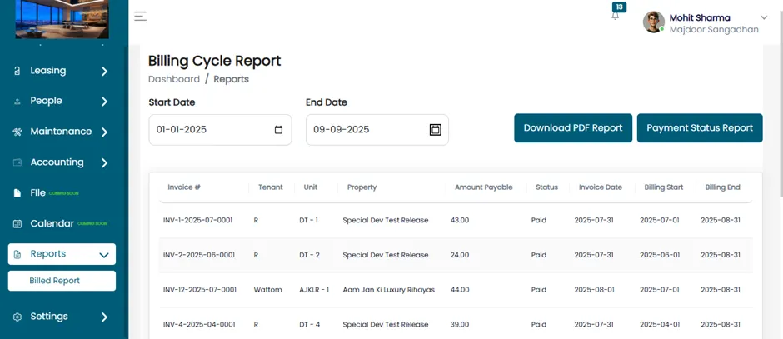Click the Accounting wallet icon
The image size is (783, 339).
17,162
